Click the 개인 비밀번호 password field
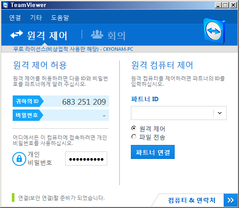 pos(86,159)
